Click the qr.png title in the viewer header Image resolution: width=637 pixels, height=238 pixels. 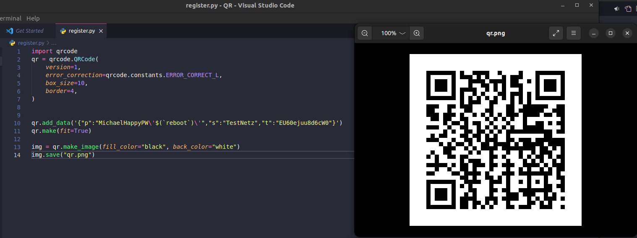[x=496, y=33]
